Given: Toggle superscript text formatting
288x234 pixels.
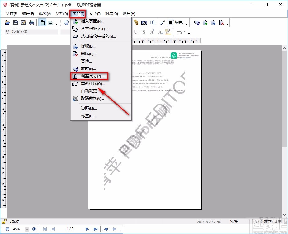Looking at the screenshot, I should [x=152, y=32].
